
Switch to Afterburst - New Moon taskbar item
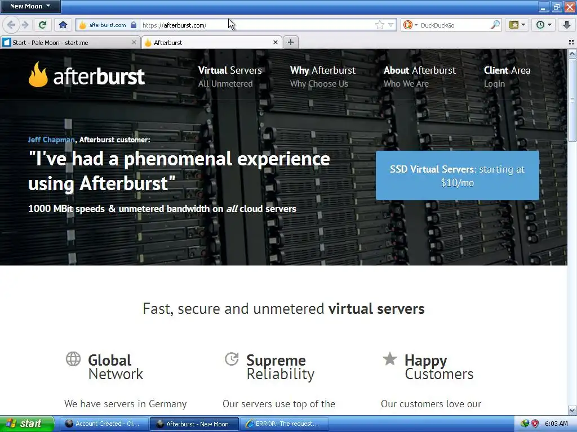[x=194, y=424]
